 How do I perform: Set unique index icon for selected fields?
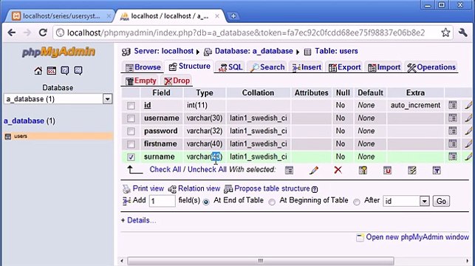[x=387, y=170]
